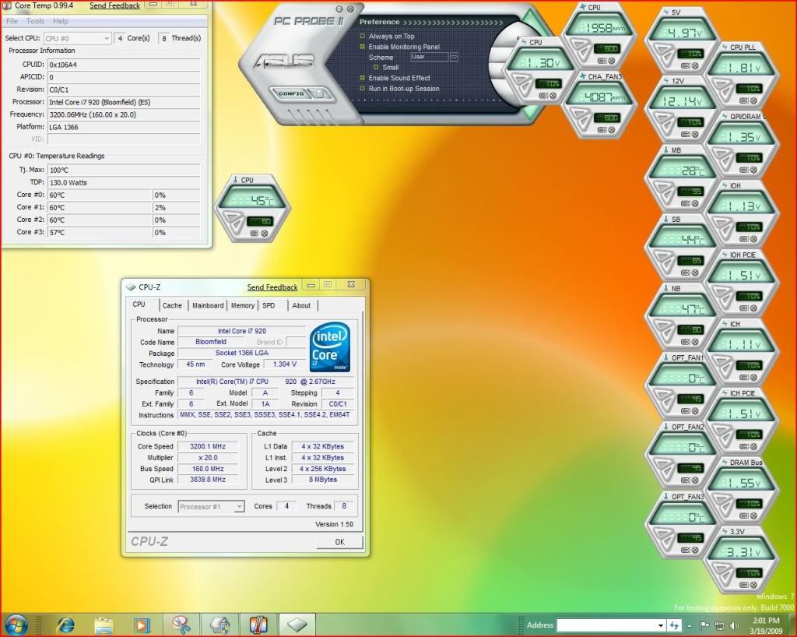Open the Windows Start menu
797x637 pixels.
(x=16, y=625)
